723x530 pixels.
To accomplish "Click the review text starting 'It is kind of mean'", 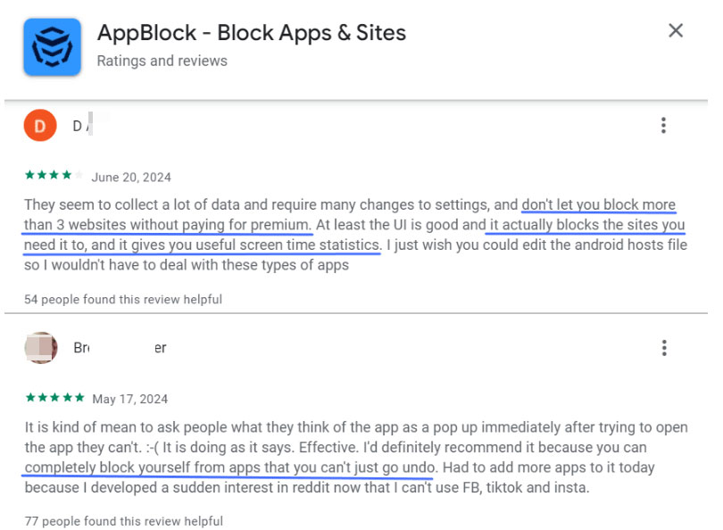I will click(x=356, y=457).
